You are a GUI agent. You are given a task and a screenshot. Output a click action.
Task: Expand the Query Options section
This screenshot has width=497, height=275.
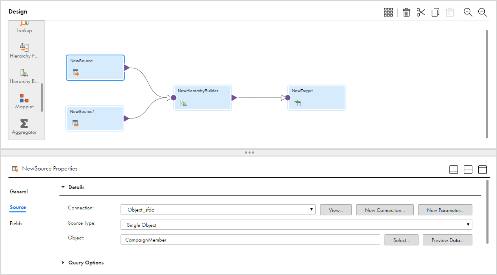(63, 263)
